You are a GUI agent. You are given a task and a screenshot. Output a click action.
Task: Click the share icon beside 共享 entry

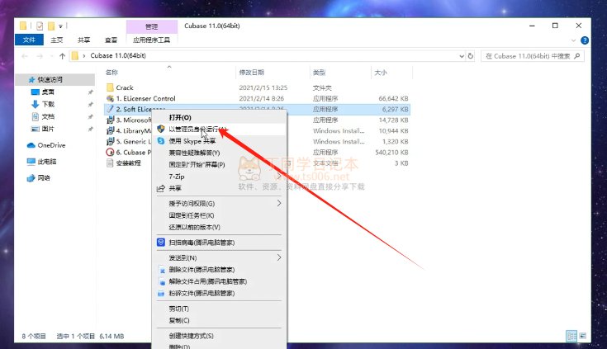coord(161,188)
